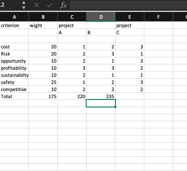Select the cost weight cell 20

(x=43, y=47)
